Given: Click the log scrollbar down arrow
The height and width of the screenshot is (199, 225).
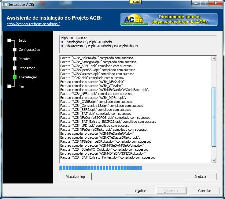Looking at the screenshot, I should [214, 160].
